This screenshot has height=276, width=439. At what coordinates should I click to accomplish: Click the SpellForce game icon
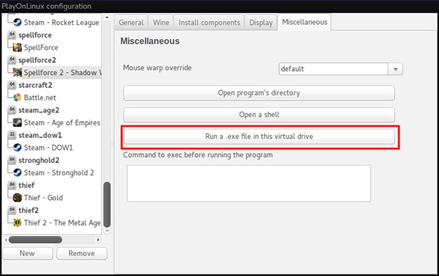pyautogui.click(x=18, y=47)
